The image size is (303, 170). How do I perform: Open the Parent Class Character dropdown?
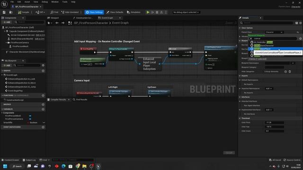274,32
